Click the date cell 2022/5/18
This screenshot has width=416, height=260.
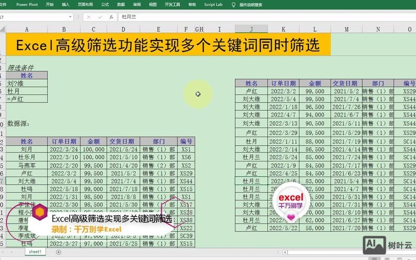click(64, 189)
